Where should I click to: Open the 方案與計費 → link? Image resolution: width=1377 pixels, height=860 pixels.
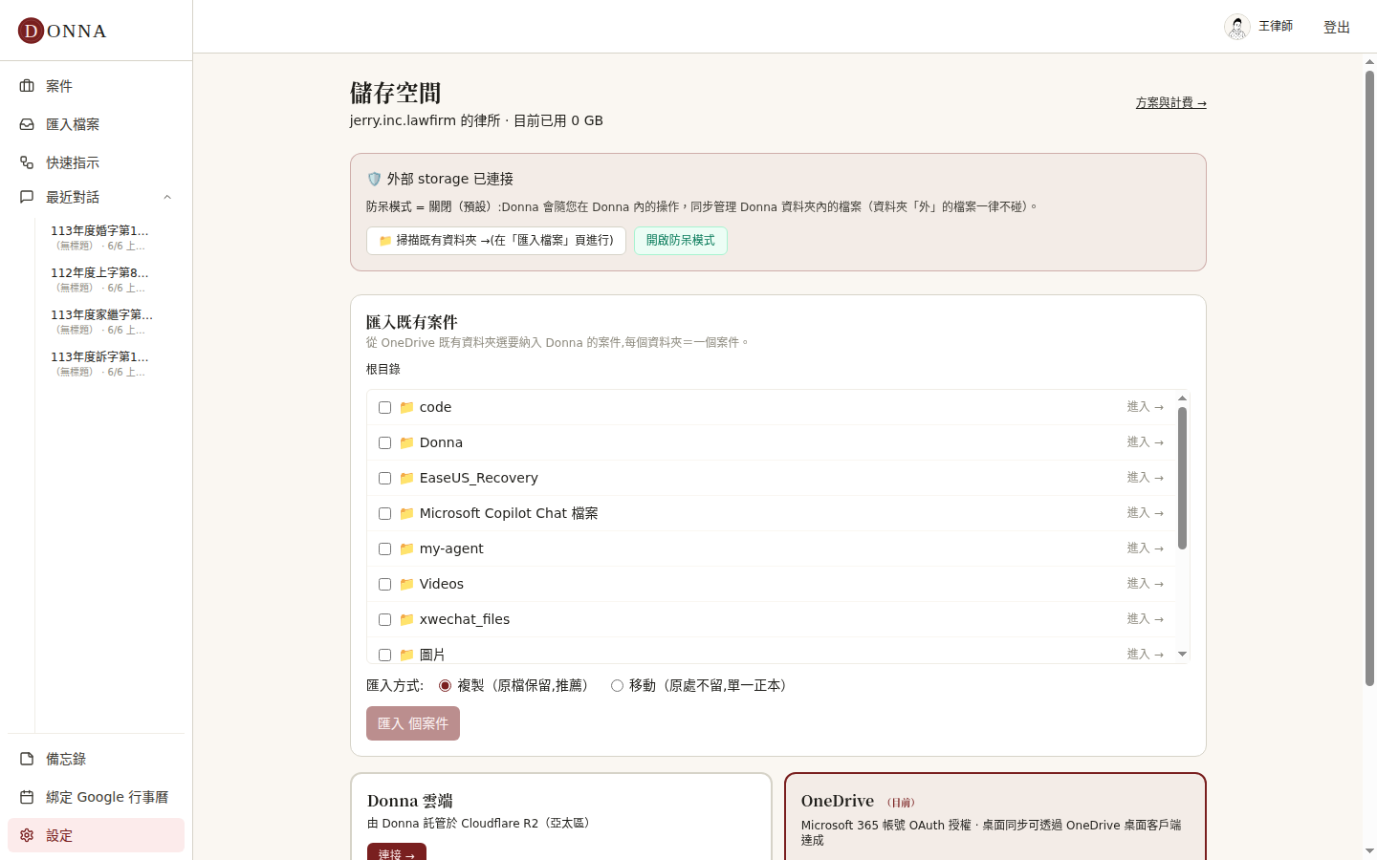tap(1170, 102)
